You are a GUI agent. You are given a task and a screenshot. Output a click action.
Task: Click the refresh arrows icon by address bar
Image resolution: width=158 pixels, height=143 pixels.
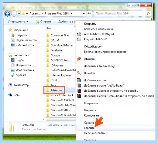(89, 13)
